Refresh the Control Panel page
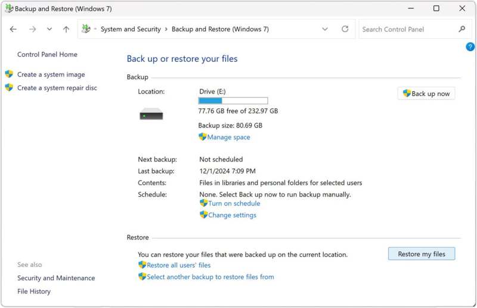This screenshot has width=477, height=308. pyautogui.click(x=345, y=29)
